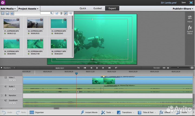Open the Organizer
Viewport: 195px width, 116px height.
37,112
